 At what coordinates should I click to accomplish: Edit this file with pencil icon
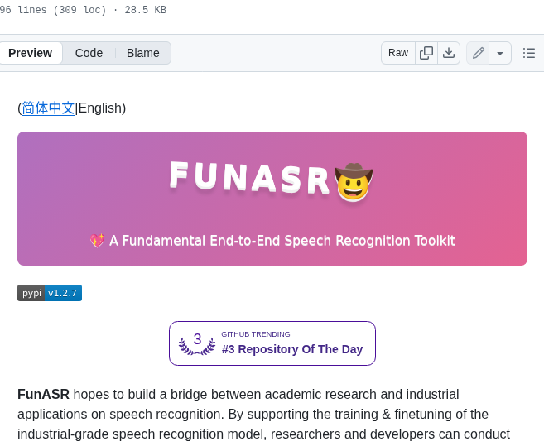pos(478,53)
